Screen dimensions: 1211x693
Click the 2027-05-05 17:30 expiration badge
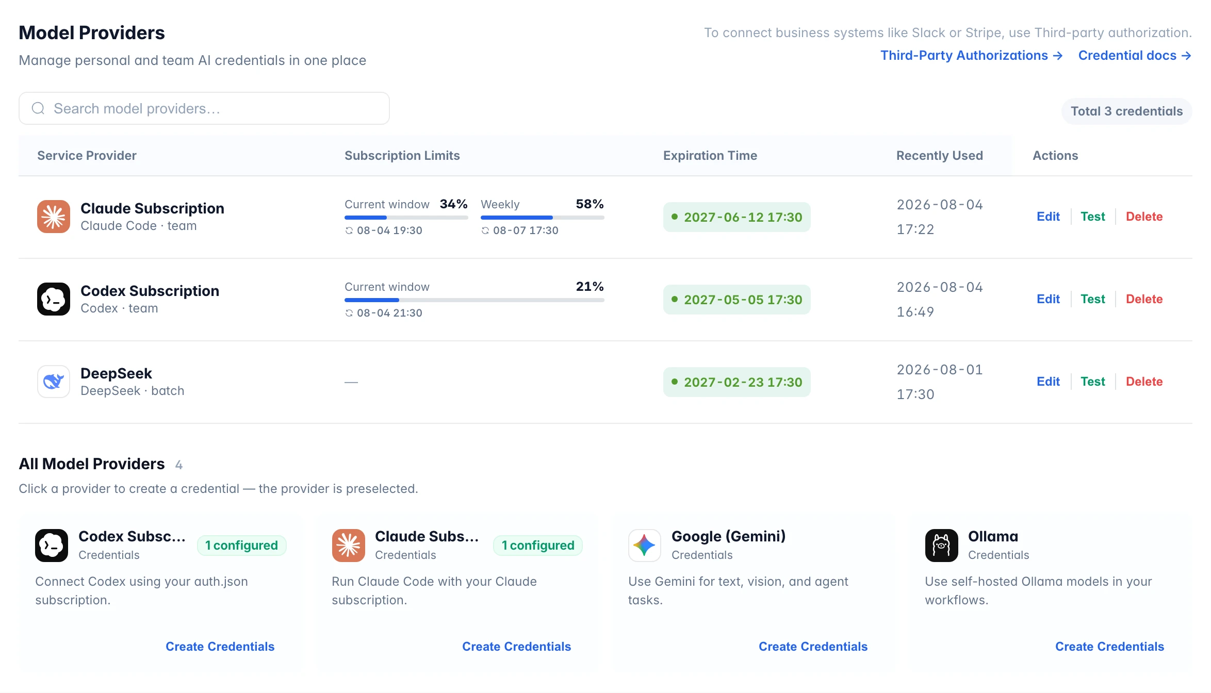pyautogui.click(x=737, y=300)
